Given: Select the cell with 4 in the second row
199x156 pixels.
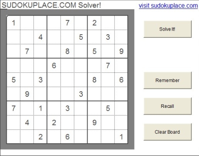Looking at the screenshot, I should (40, 37).
